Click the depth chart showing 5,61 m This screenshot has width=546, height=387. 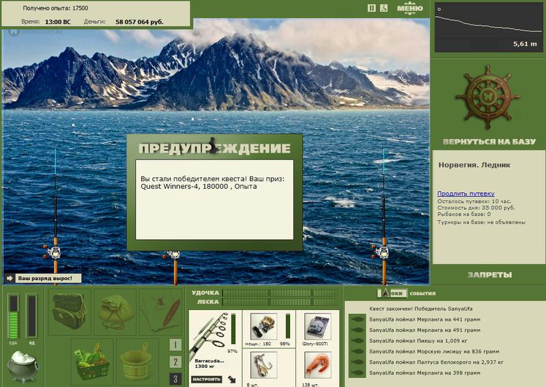[x=489, y=27]
